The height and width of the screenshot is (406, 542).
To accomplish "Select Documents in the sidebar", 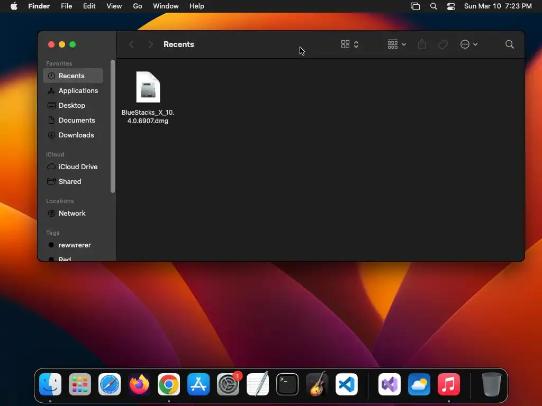I will click(x=73, y=120).
